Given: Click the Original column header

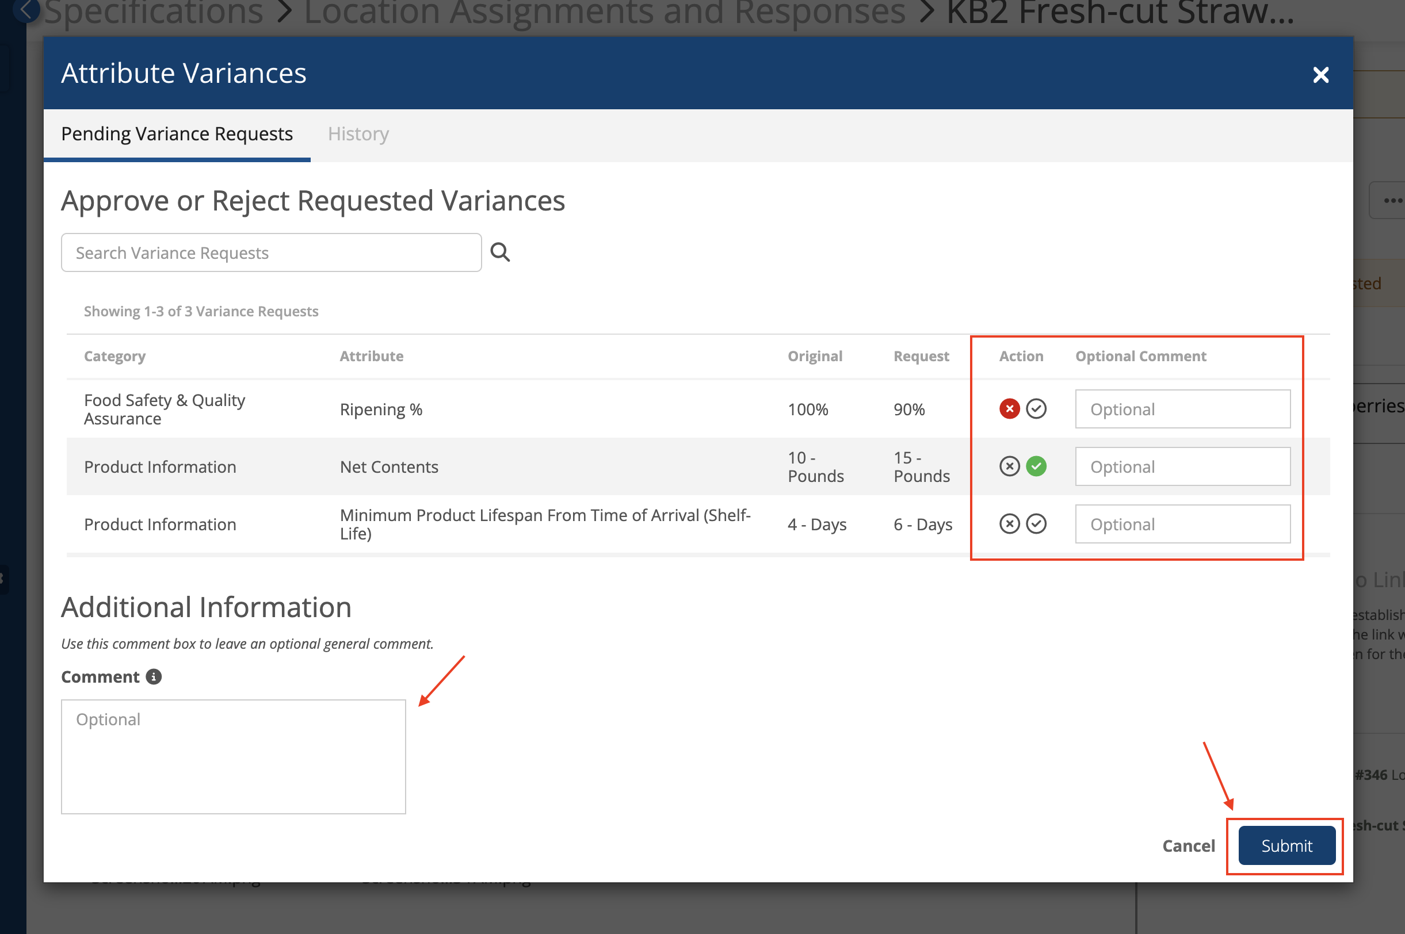Looking at the screenshot, I should pos(815,356).
